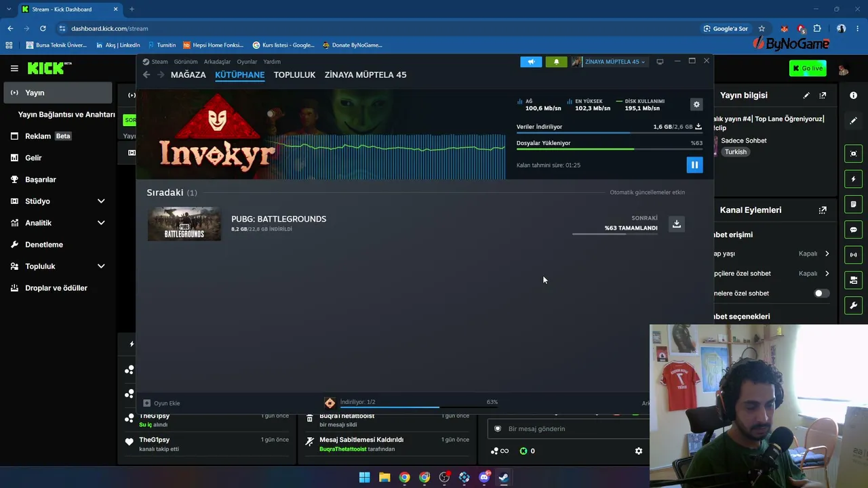
Task: Pop out the Yayın bilgisi panel
Action: point(823,96)
